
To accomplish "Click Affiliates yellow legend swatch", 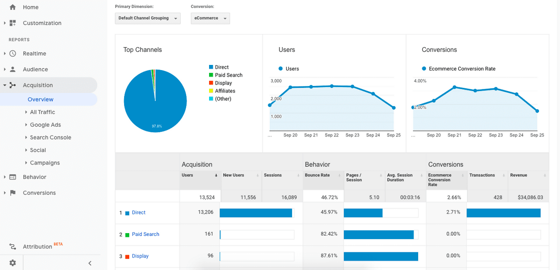I will (x=211, y=91).
